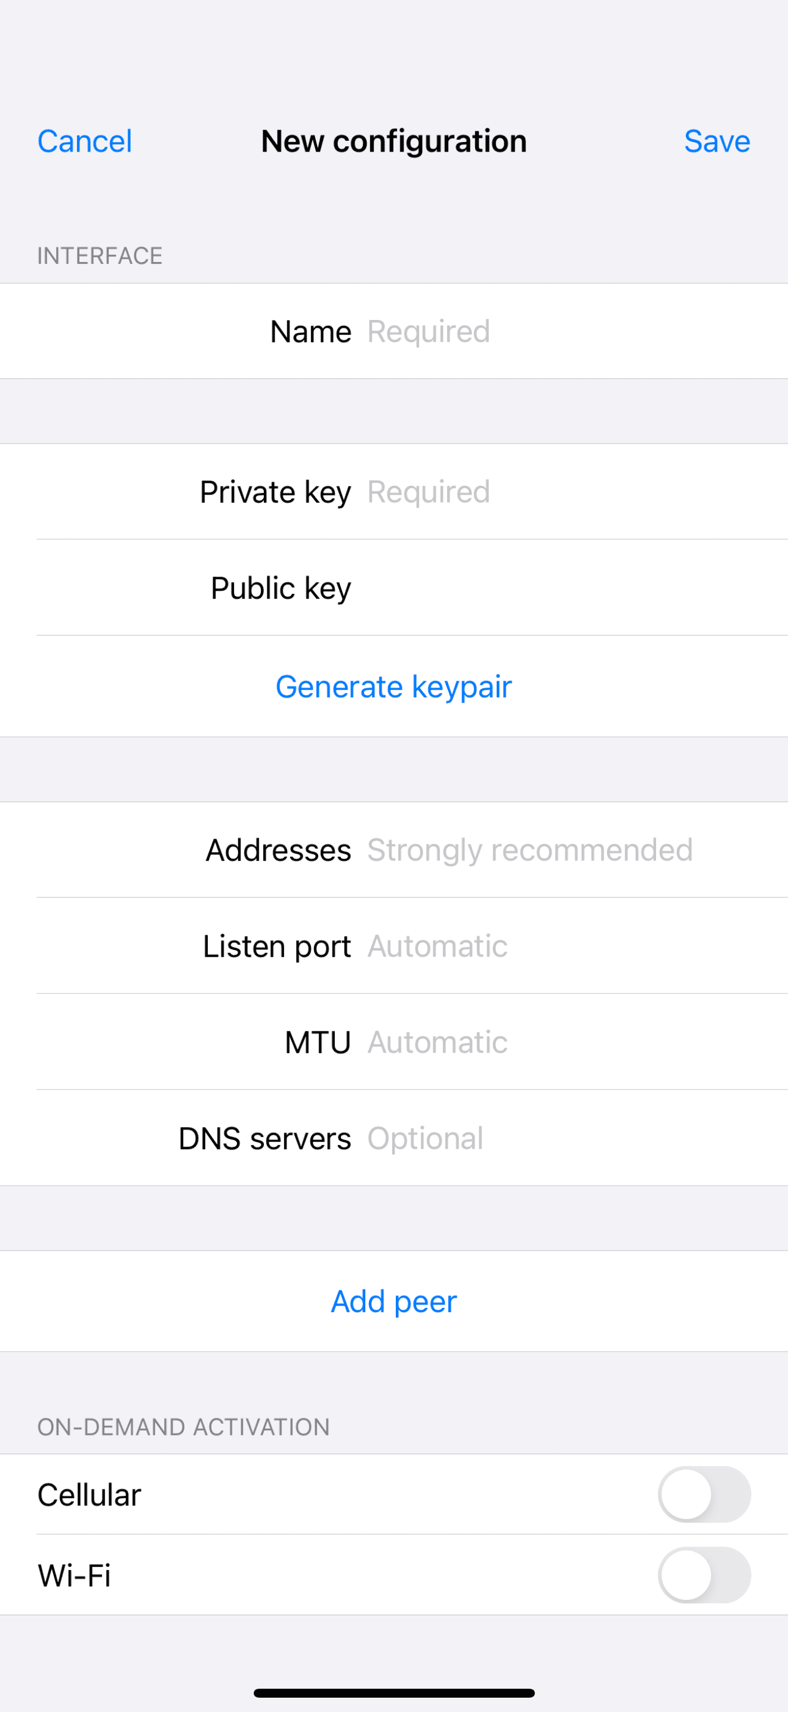Enable Cellular on-demand activation switch
Screen dimensions: 788x1712
click(704, 1495)
